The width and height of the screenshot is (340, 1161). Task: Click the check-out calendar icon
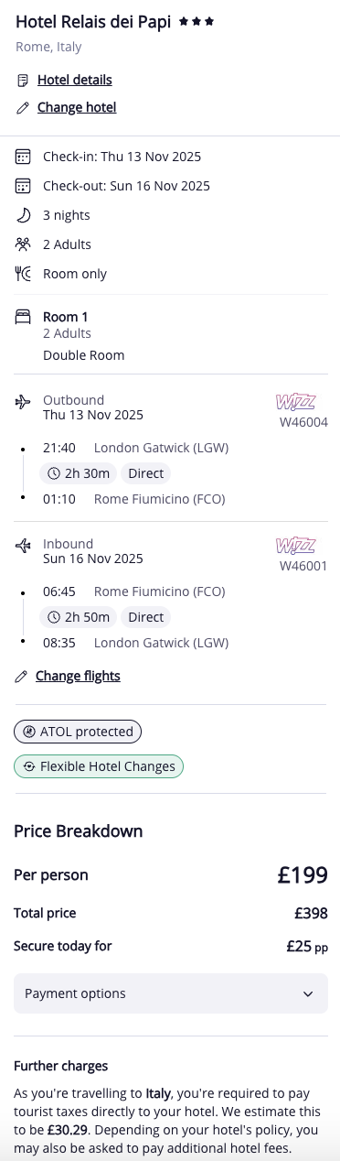pyautogui.click(x=23, y=186)
